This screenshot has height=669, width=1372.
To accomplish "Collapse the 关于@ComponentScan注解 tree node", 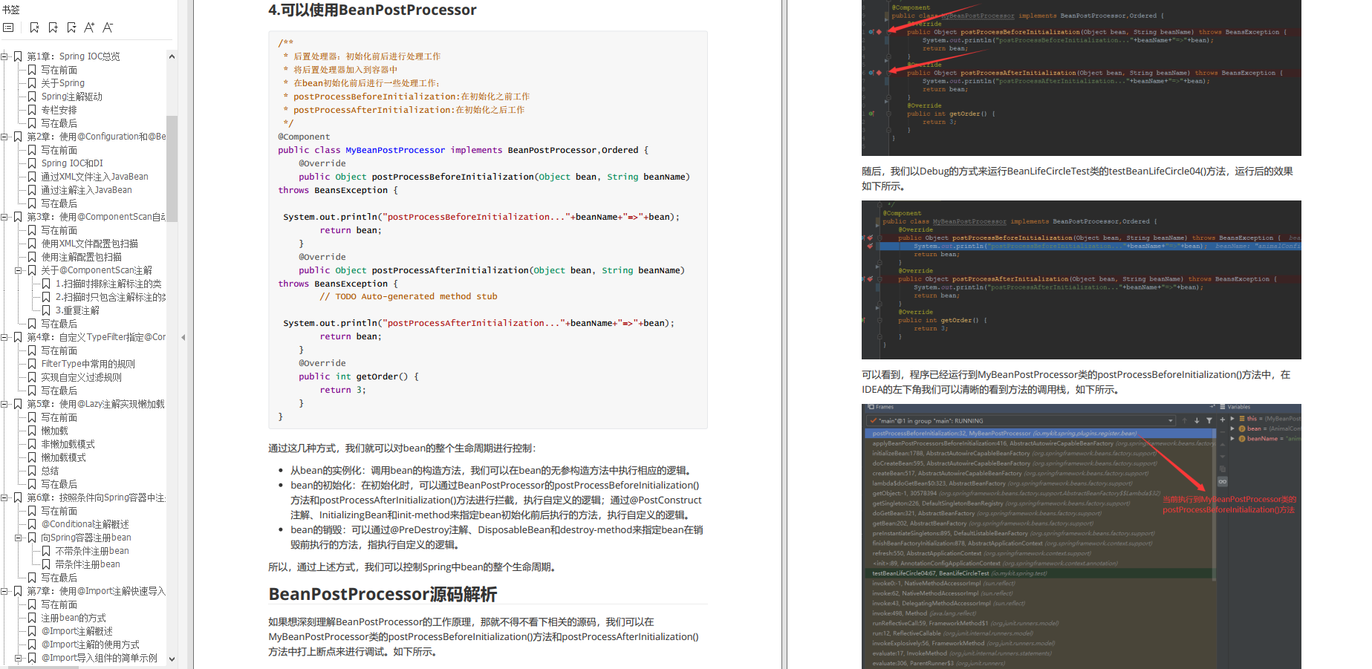I will tap(19, 270).
